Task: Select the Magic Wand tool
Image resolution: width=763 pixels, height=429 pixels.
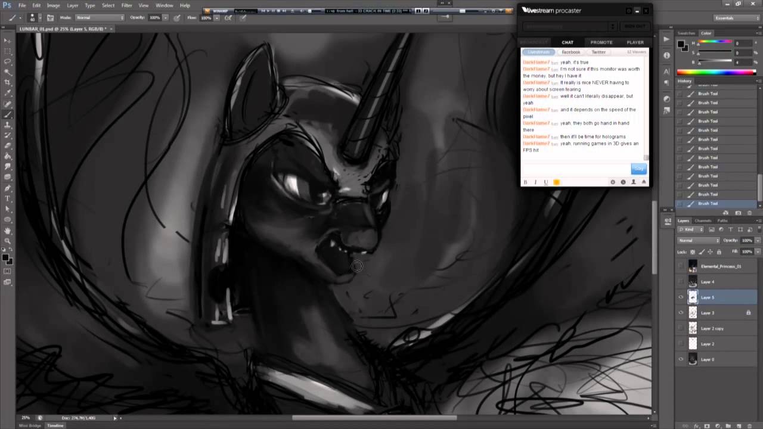Action: 7,72
